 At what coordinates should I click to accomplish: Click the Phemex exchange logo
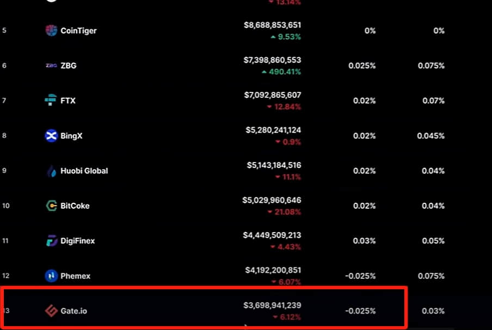coord(51,276)
